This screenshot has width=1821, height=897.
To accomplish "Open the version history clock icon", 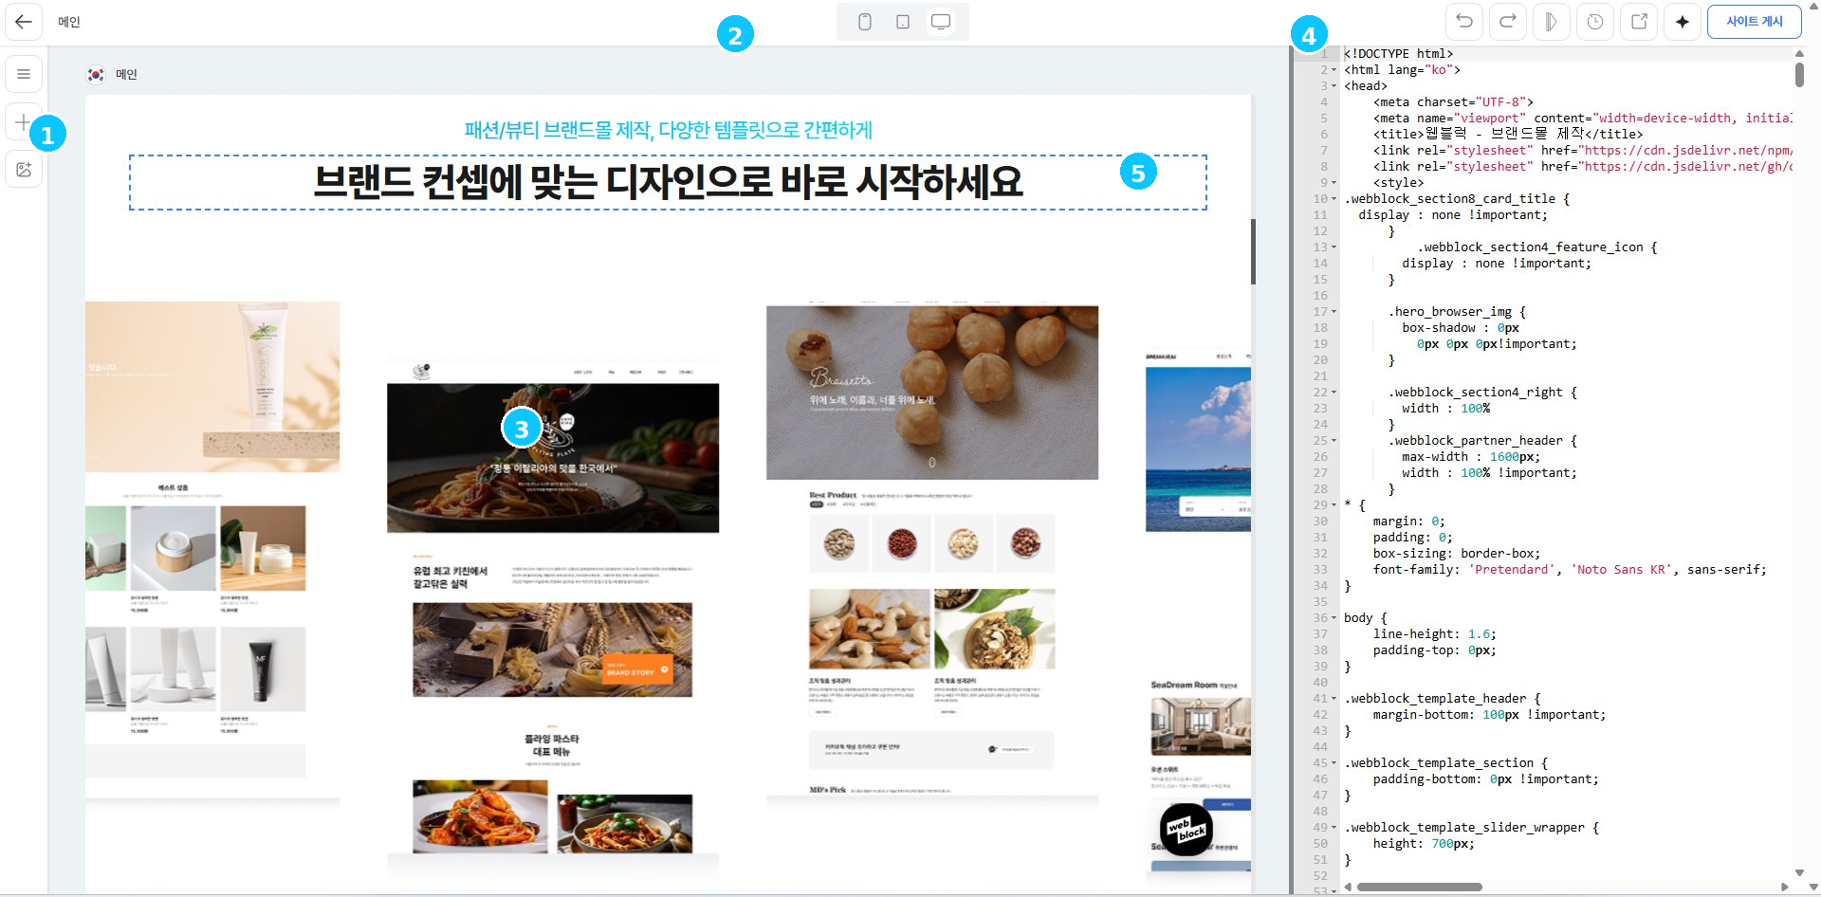I will coord(1594,21).
